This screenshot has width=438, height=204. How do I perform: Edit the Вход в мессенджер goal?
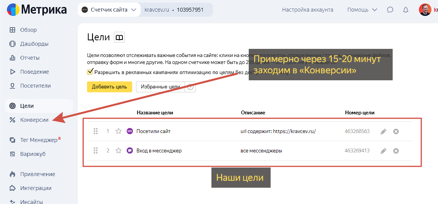tap(383, 151)
